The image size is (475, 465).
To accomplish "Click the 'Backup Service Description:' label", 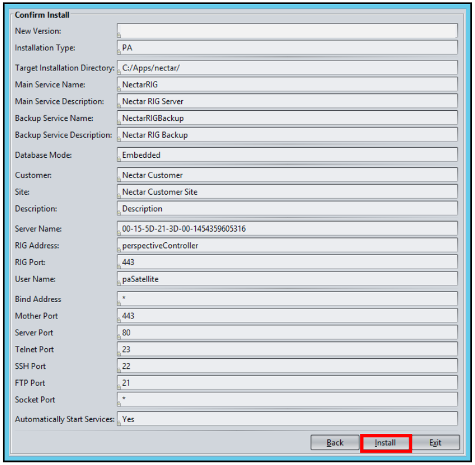I will coord(63,135).
